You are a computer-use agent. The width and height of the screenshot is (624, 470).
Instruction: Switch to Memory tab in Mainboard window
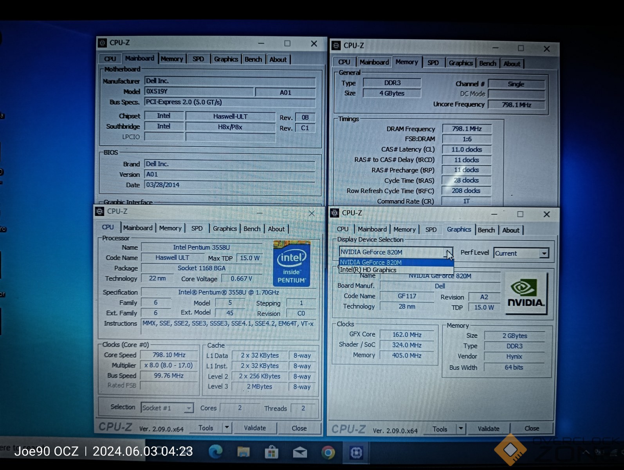point(172,59)
